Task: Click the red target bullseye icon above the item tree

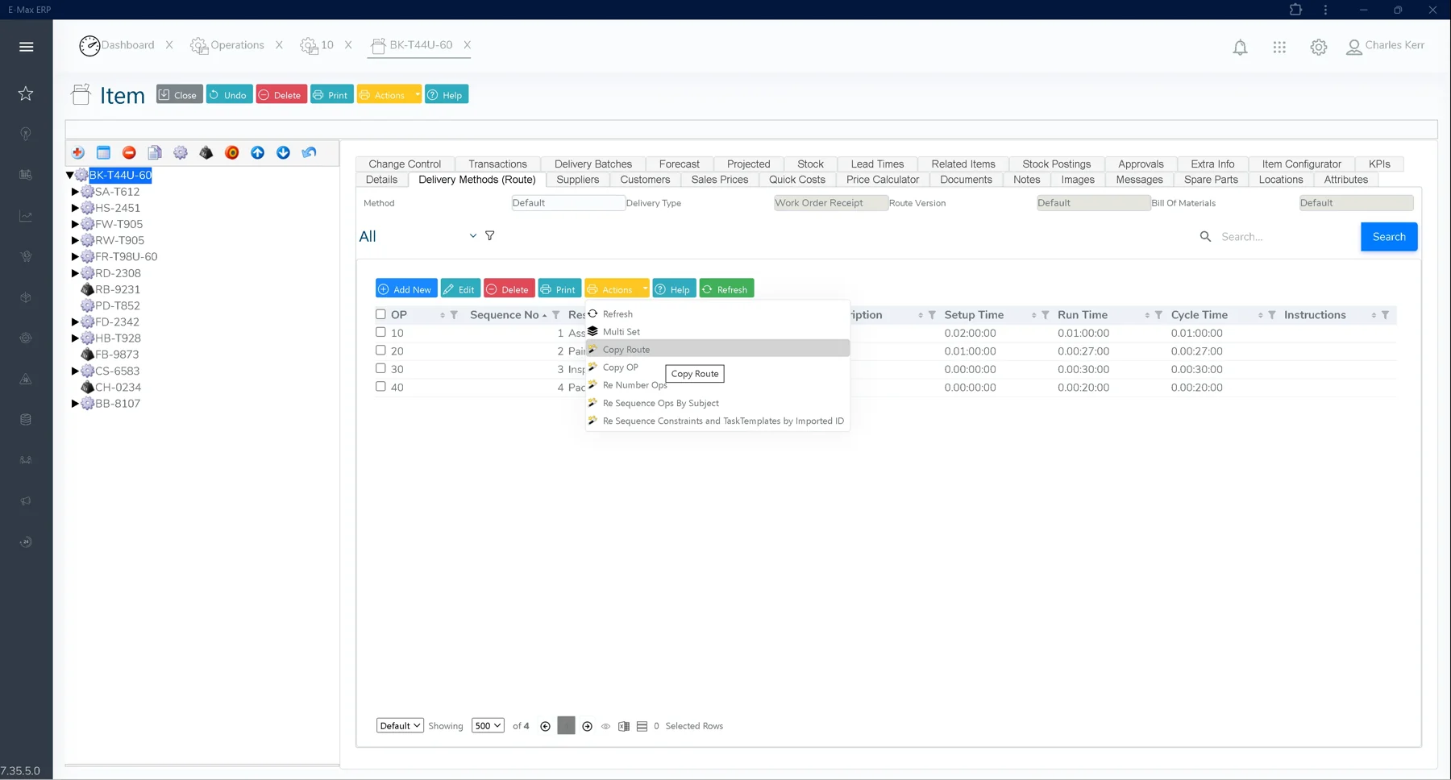Action: pyautogui.click(x=232, y=152)
